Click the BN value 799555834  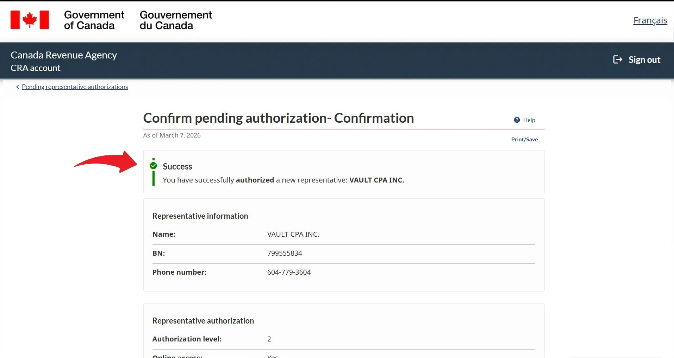285,253
